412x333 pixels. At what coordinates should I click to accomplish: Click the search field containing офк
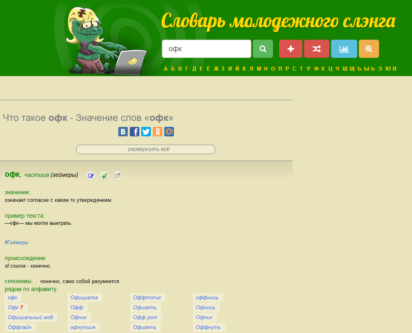pyautogui.click(x=206, y=49)
